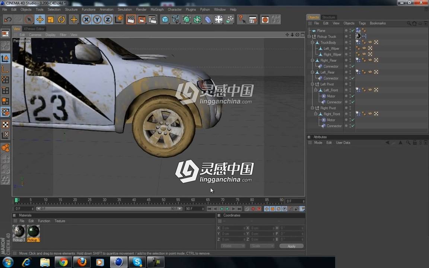This screenshot has width=429, height=268.
Task: Open the spline tools icon
Action: (176, 19)
